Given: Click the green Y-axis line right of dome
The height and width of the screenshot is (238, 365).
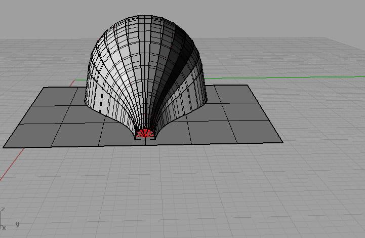Looking at the screenshot, I should pos(283,78).
